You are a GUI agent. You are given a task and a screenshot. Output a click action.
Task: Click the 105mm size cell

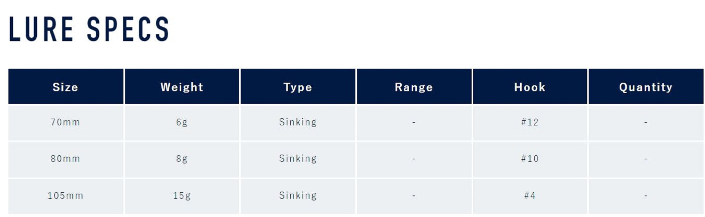click(x=66, y=196)
